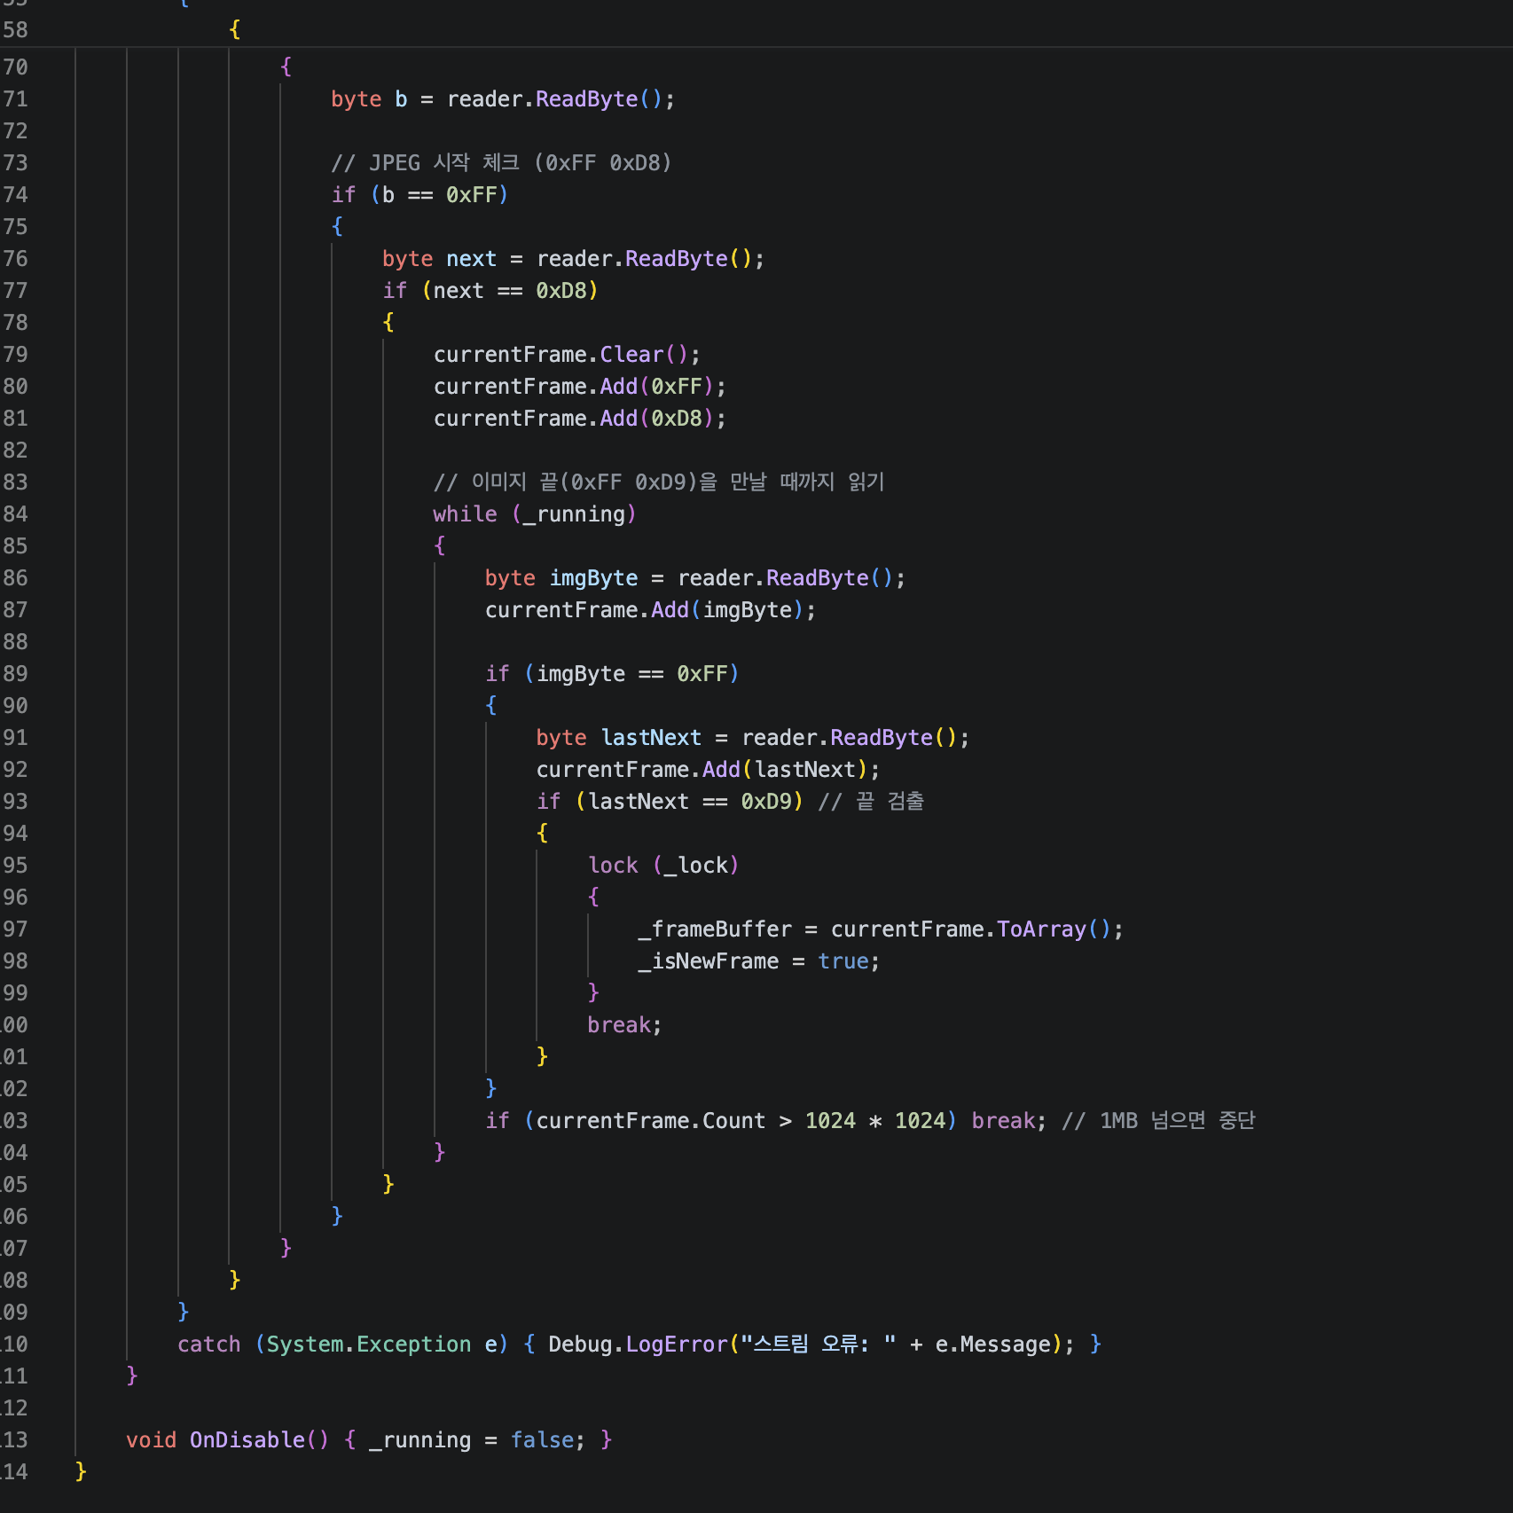The height and width of the screenshot is (1513, 1513).
Task: Place cursor on the JPEG start comment
Action: tap(501, 163)
